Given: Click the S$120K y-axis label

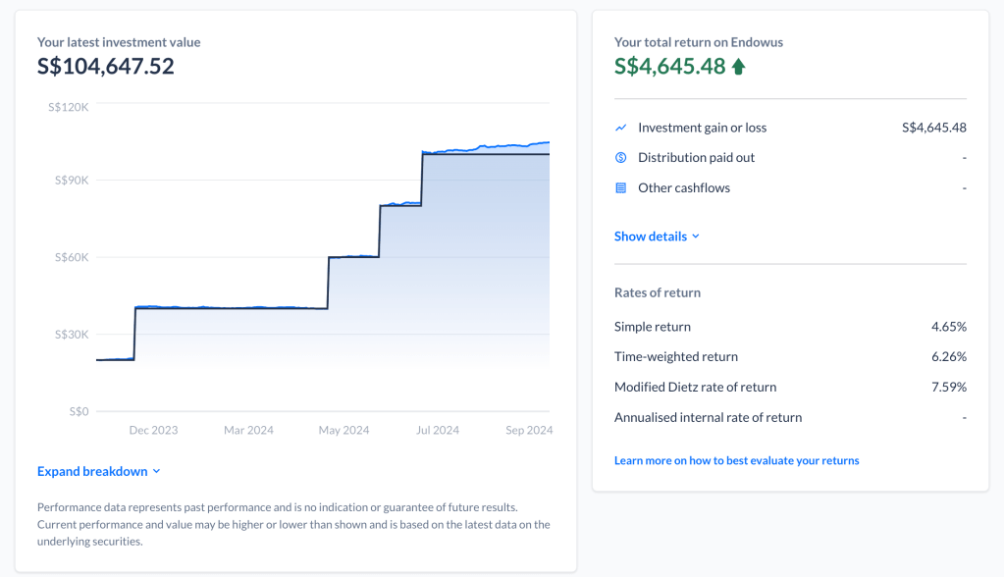Looking at the screenshot, I should click(x=68, y=107).
